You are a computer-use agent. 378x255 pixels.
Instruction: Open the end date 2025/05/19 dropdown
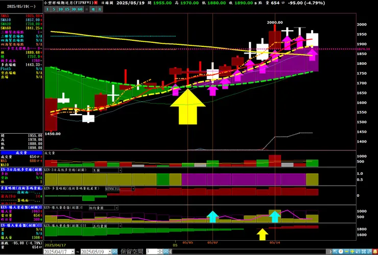pyautogui.click(x=109, y=251)
